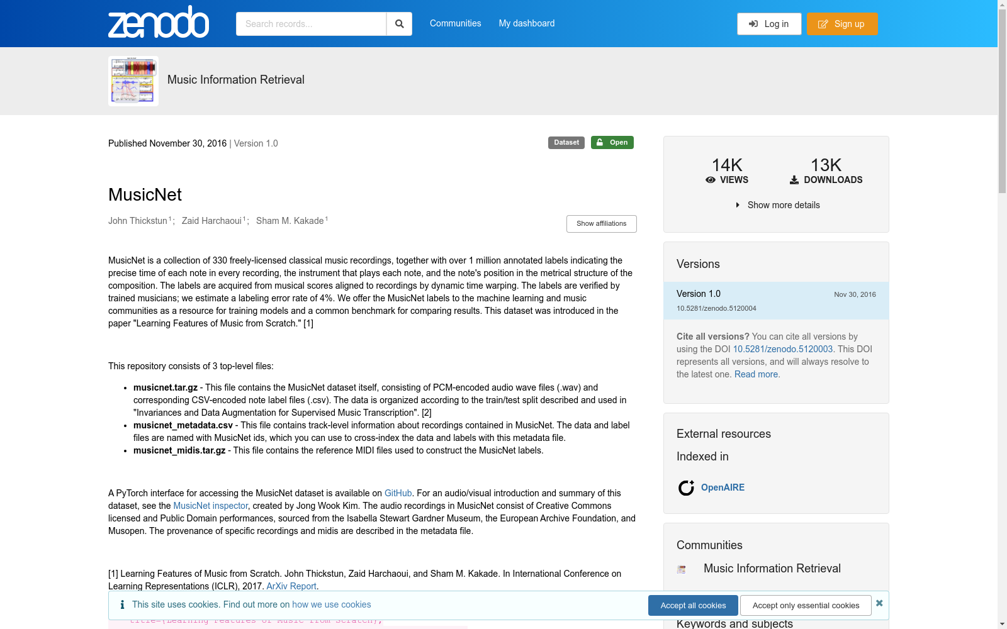Open the Communities menu item
The width and height of the screenshot is (1007, 629).
point(456,23)
